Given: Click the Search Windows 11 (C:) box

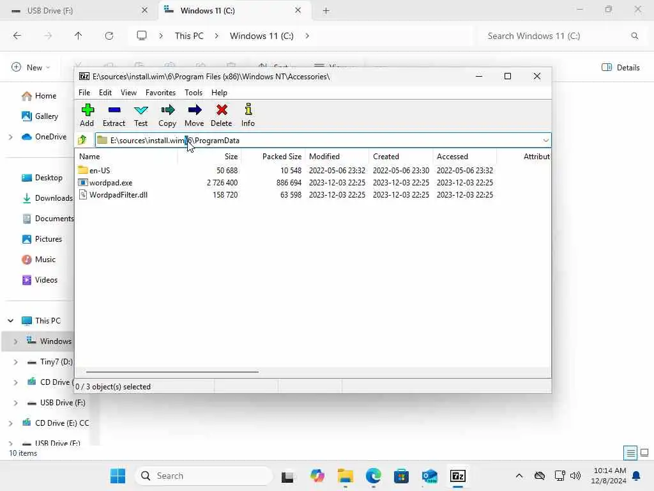Looking at the screenshot, I should pos(561,36).
